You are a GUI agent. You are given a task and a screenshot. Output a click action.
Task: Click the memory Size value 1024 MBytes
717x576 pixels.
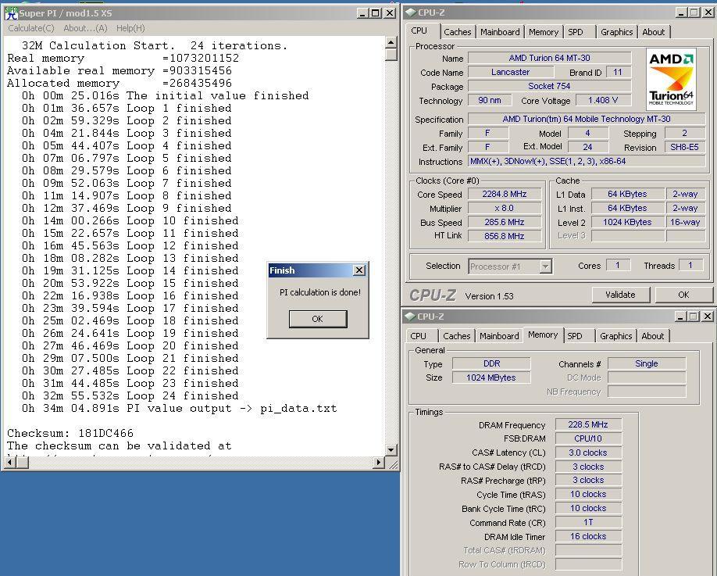point(491,377)
